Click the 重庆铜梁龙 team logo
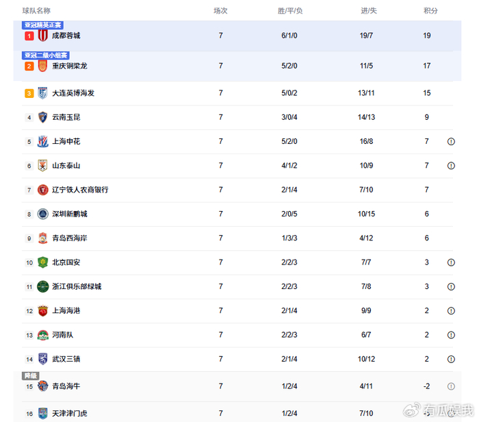The height and width of the screenshot is (422, 479). (42, 66)
